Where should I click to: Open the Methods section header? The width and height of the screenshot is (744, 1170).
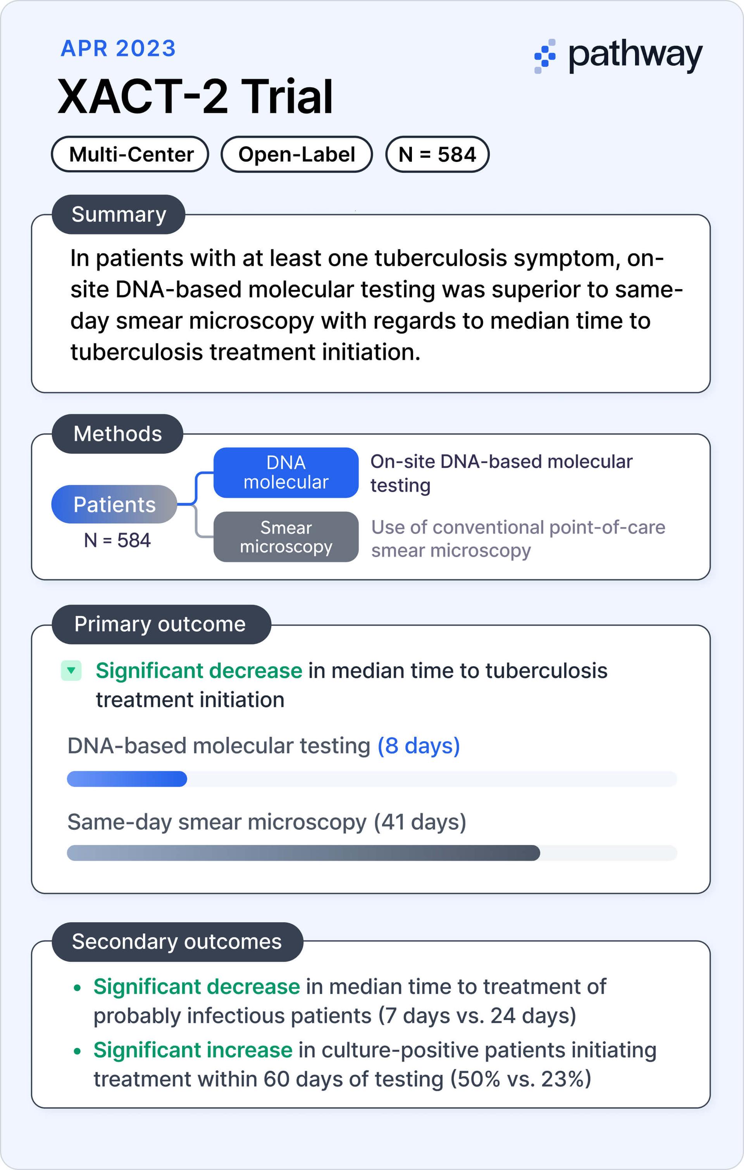(x=117, y=434)
